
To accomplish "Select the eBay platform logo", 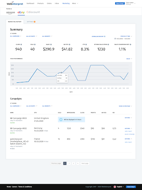I will coord(21,12).
